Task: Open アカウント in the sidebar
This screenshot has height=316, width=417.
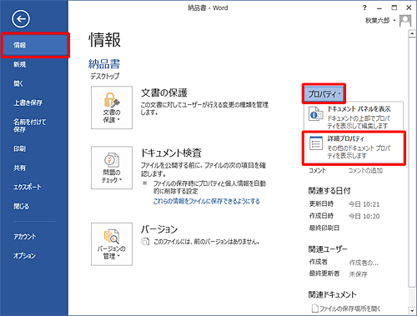Action: click(25, 237)
